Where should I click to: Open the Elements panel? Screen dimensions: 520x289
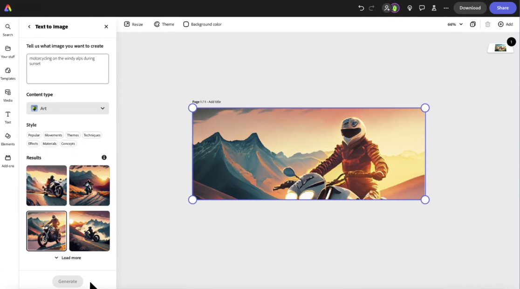click(7, 139)
